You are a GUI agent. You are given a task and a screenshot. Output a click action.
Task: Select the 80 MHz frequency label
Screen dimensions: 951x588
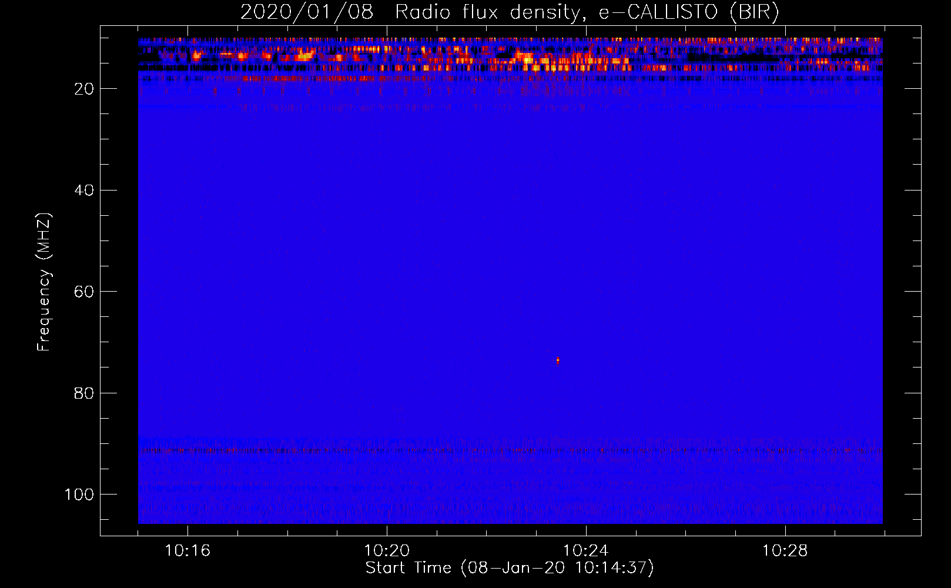pos(84,393)
